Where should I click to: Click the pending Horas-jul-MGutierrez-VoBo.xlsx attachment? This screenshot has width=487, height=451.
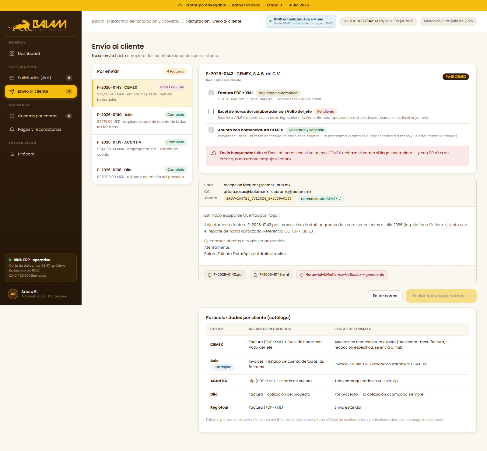point(342,275)
